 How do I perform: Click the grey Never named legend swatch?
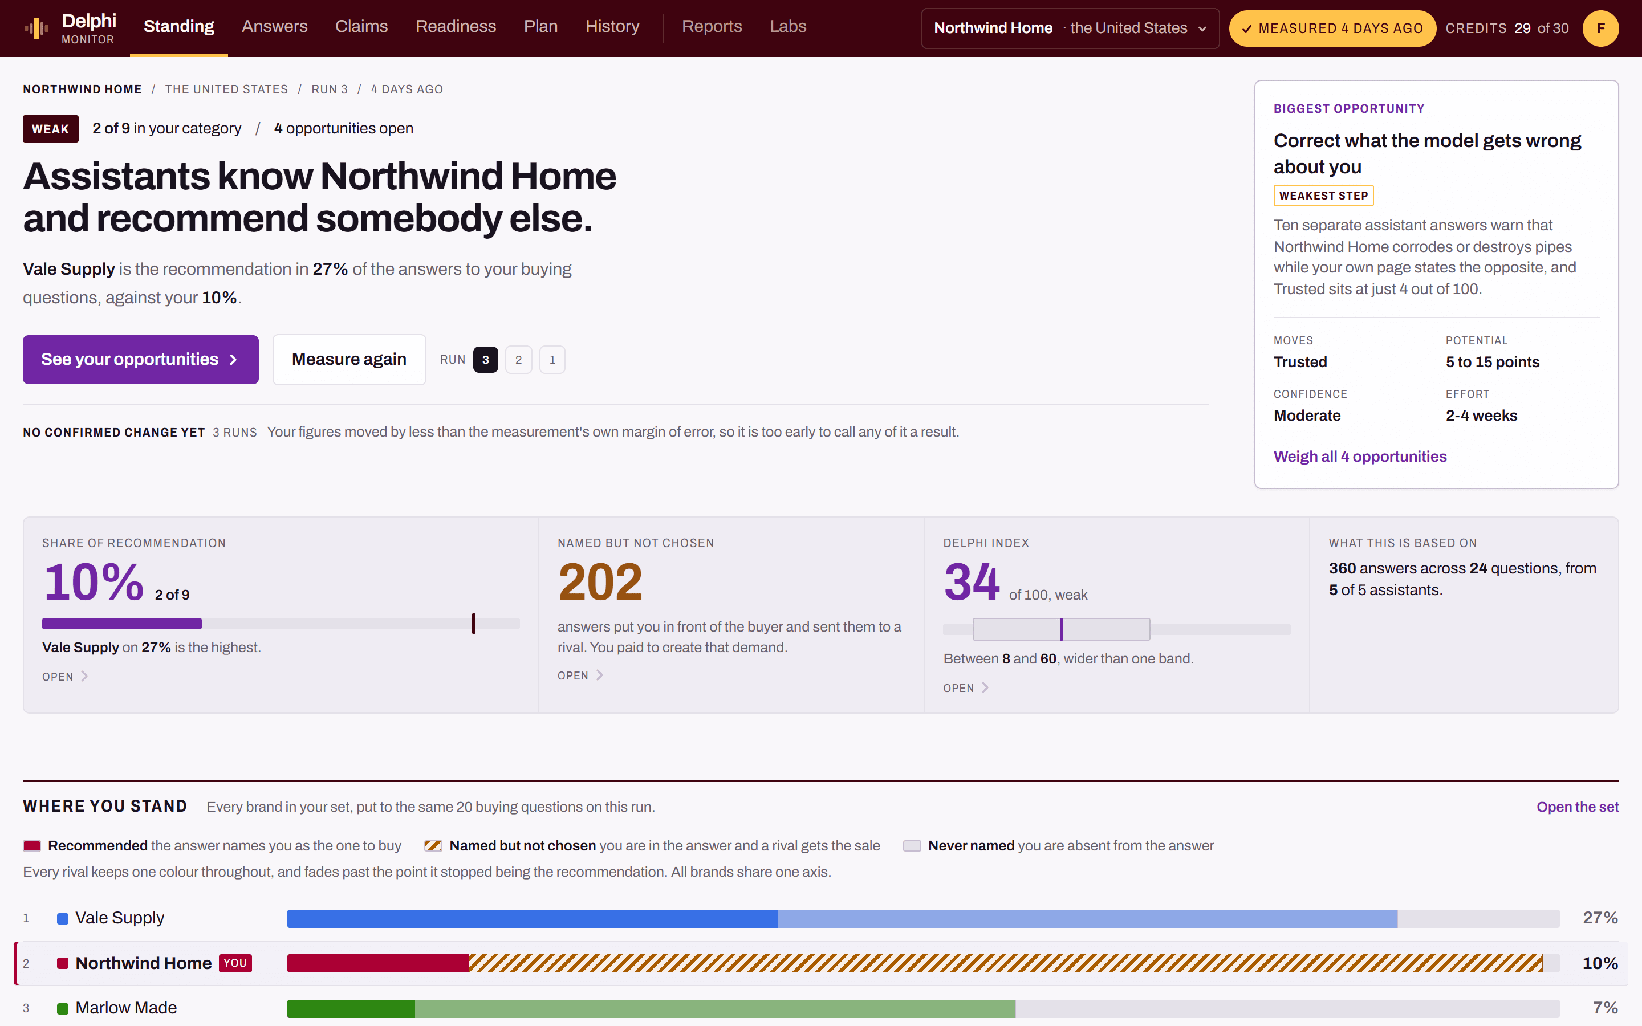click(x=912, y=845)
